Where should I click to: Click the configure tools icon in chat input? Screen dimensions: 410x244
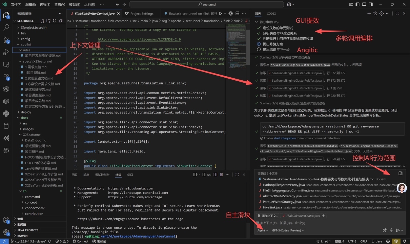point(385,230)
